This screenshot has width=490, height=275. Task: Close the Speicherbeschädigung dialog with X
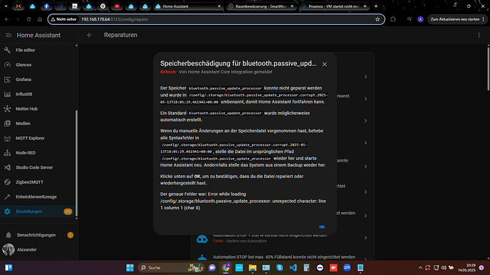(325, 64)
